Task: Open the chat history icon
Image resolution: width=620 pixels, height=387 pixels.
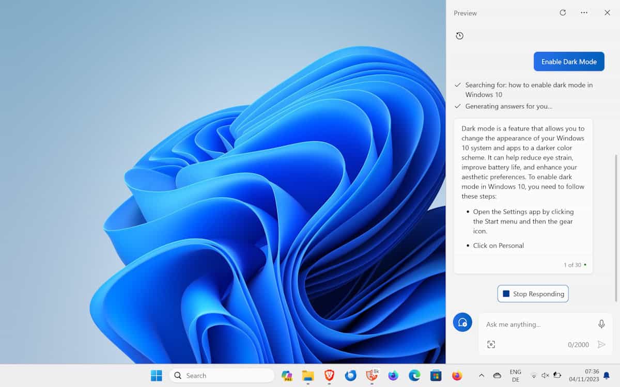Action: (x=459, y=36)
